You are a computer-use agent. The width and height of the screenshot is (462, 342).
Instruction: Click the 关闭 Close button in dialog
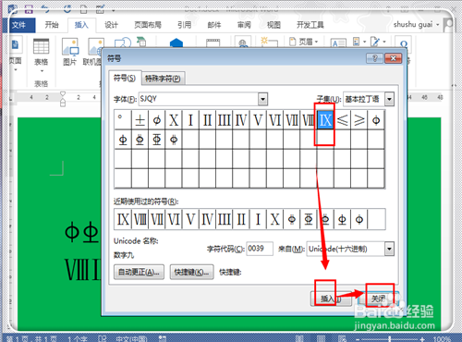[379, 299]
